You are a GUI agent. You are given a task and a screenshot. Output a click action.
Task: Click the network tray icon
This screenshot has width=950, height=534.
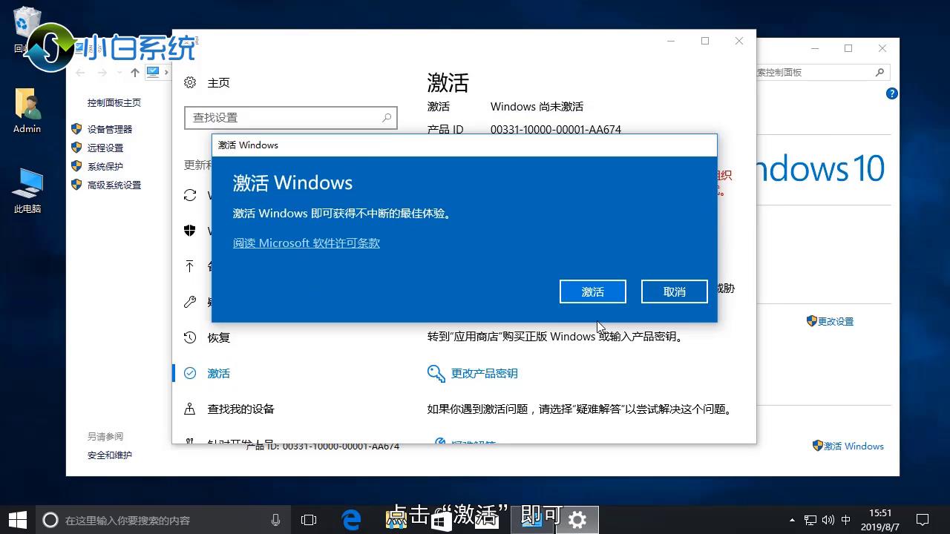(x=810, y=520)
